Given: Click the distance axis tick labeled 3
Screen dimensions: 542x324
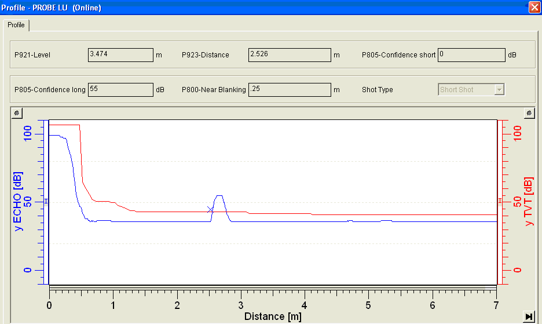Looking at the screenshot, I should coord(241,305).
